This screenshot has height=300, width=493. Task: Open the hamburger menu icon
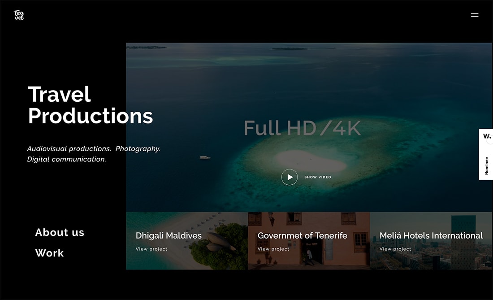click(475, 15)
